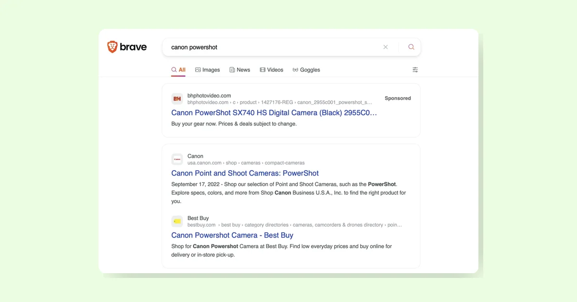577x302 pixels.
Task: Open search filter settings sliders icon
Action: [415, 70]
